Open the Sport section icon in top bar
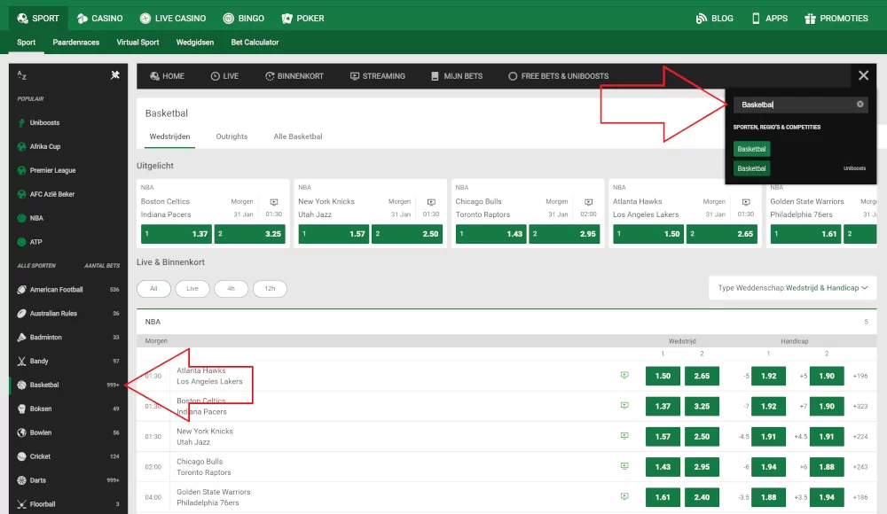 tap(23, 18)
